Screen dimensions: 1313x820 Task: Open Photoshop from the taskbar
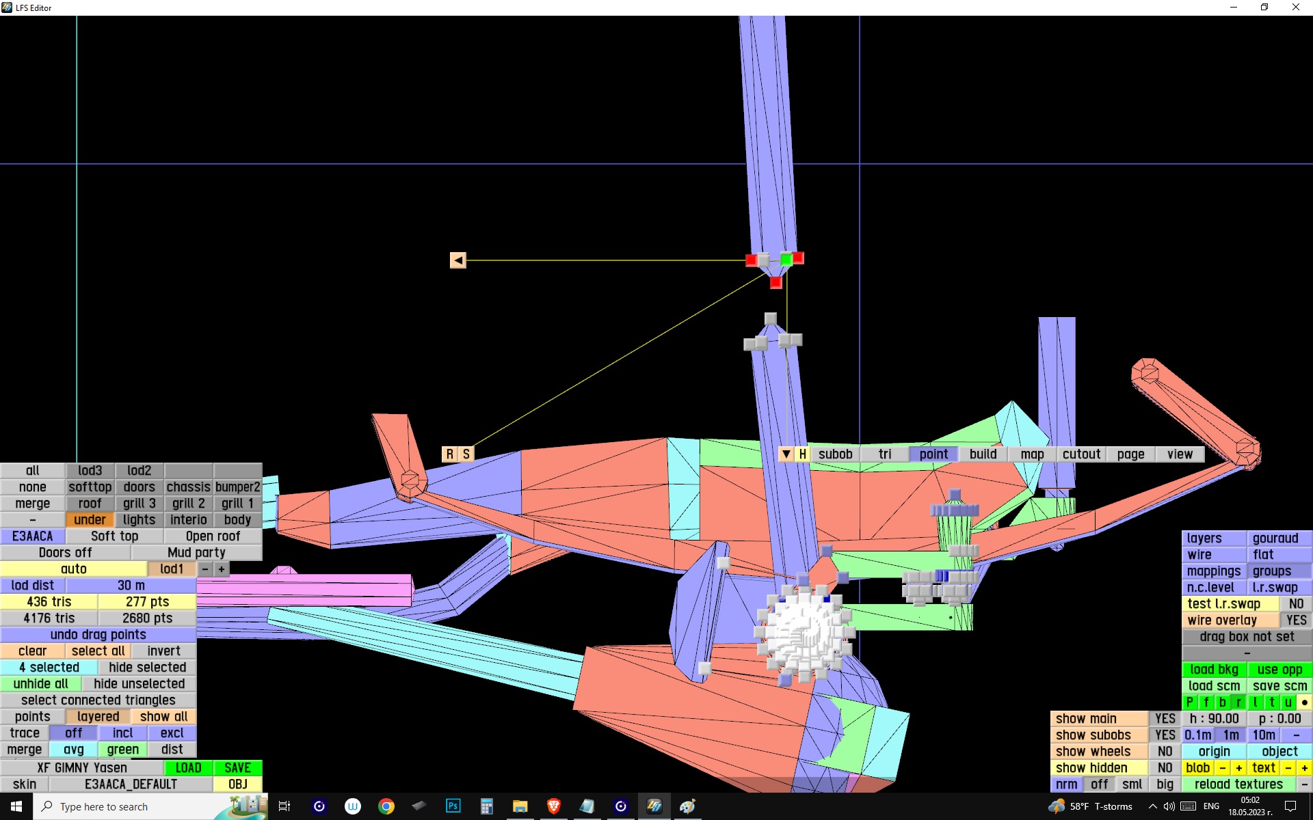pyautogui.click(x=453, y=806)
